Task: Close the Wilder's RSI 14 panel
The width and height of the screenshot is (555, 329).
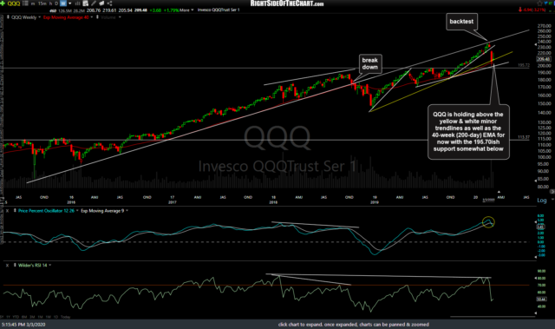Action: tap(7, 265)
